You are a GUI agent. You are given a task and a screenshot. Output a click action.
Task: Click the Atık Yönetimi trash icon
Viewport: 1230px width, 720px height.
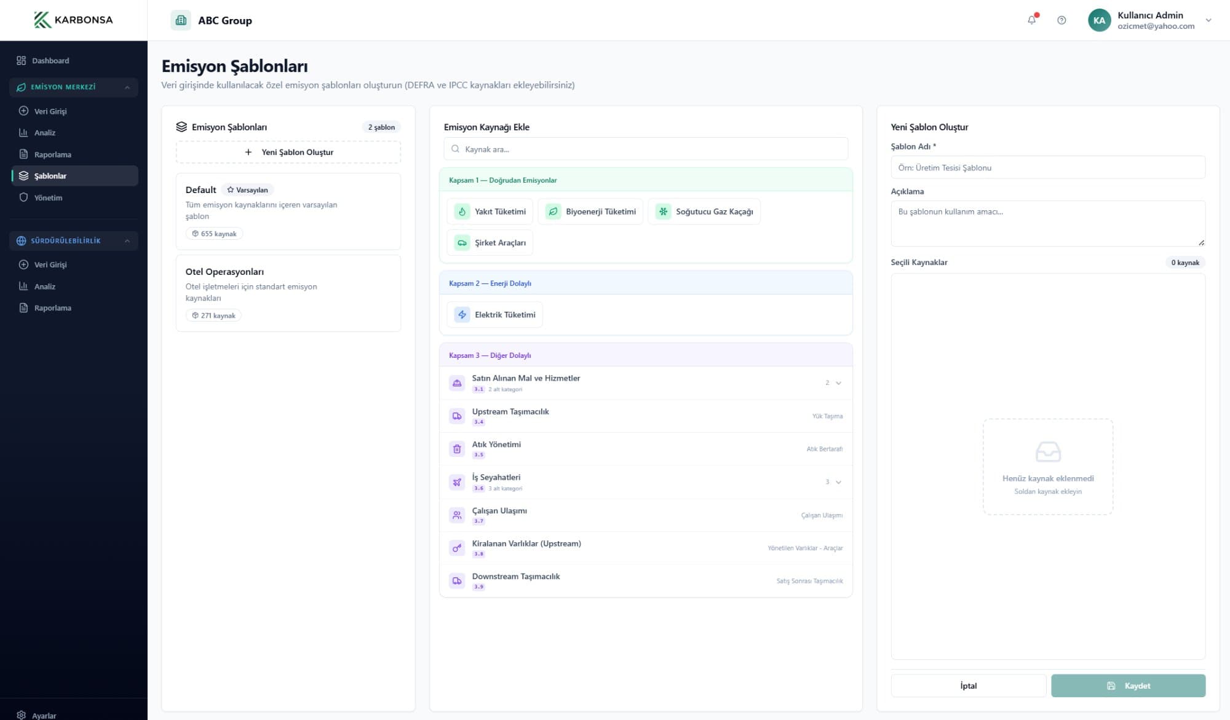point(457,449)
